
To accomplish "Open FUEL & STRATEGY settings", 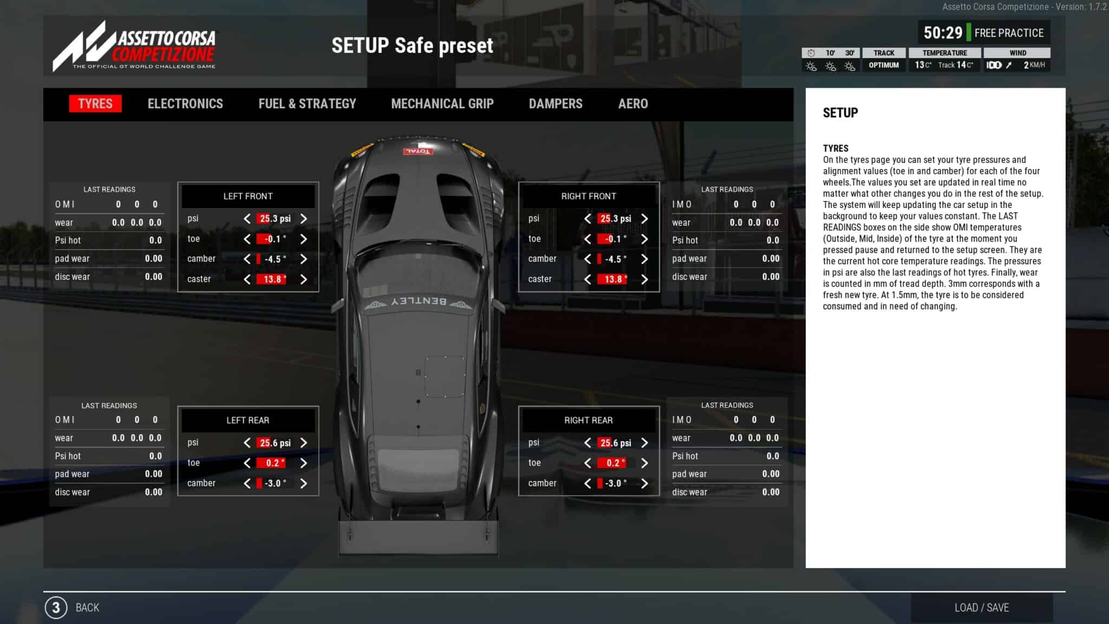I will [306, 103].
